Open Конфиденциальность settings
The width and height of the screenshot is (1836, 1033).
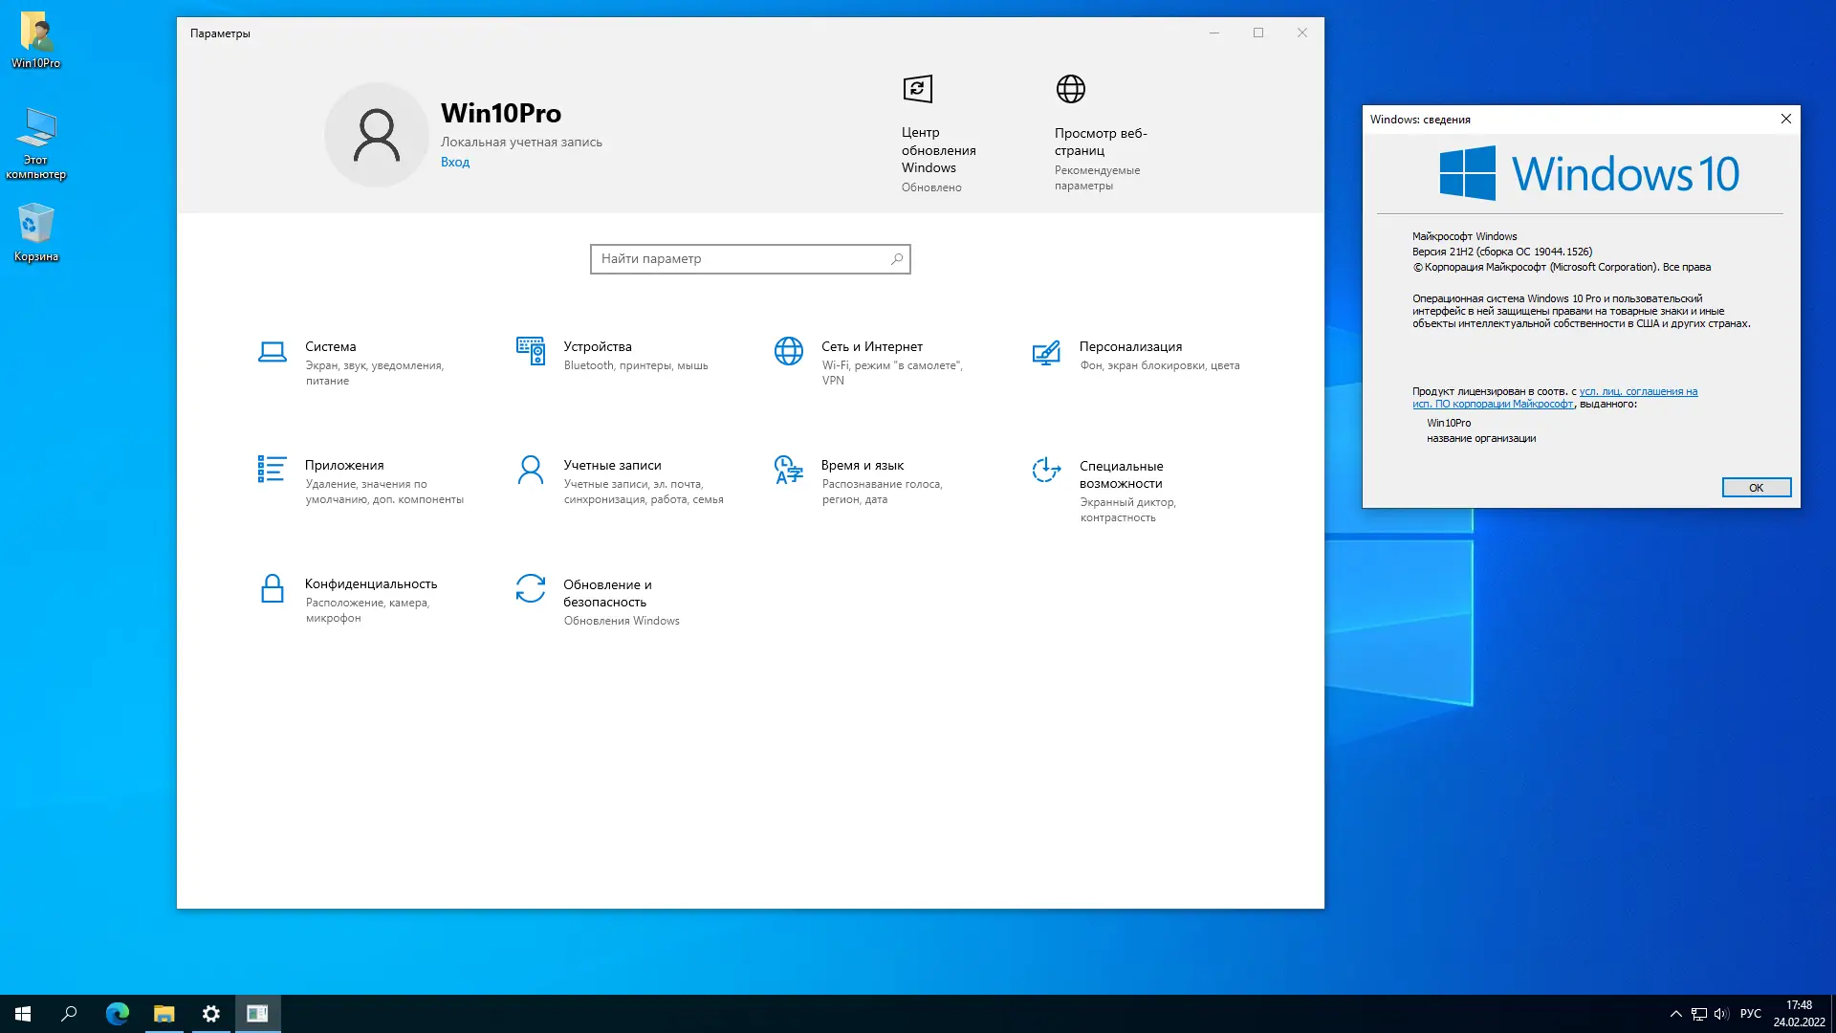pos(370,584)
